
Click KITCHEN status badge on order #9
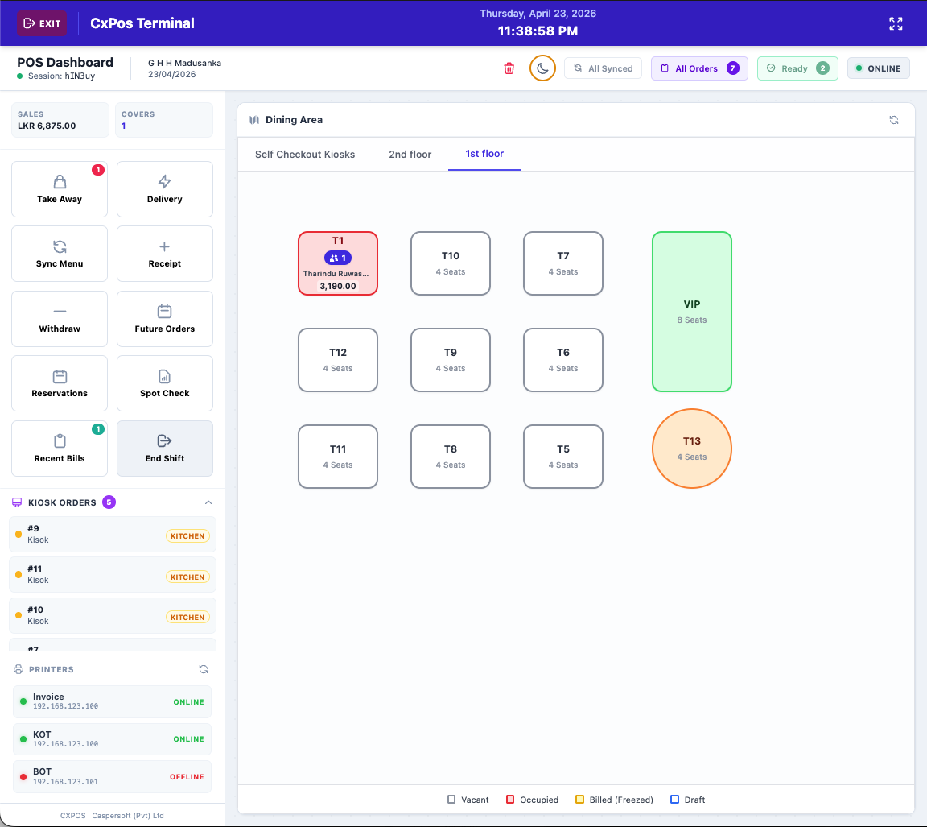click(187, 536)
